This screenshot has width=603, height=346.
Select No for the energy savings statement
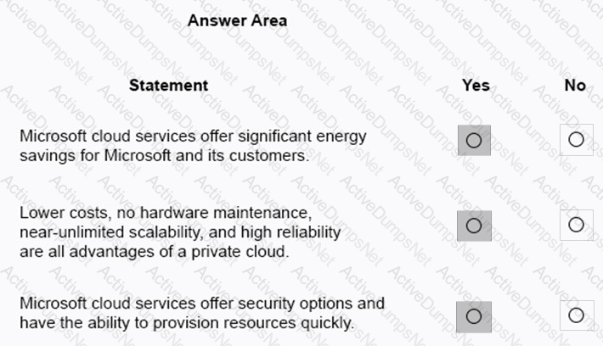[576, 140]
